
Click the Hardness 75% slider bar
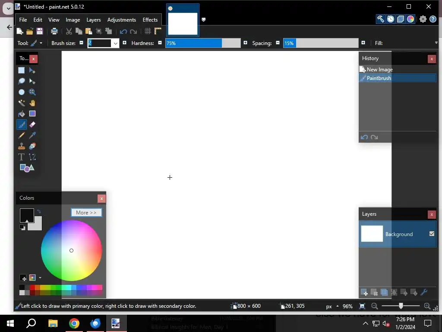point(203,43)
